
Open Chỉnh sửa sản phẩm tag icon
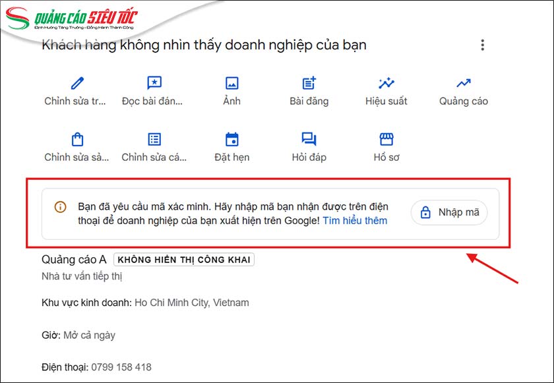point(77,139)
